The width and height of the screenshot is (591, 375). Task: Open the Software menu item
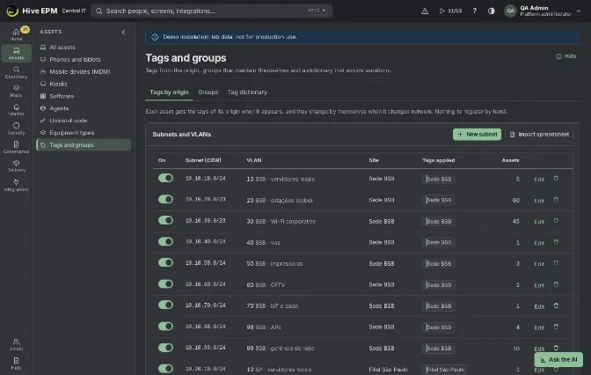pos(84,96)
